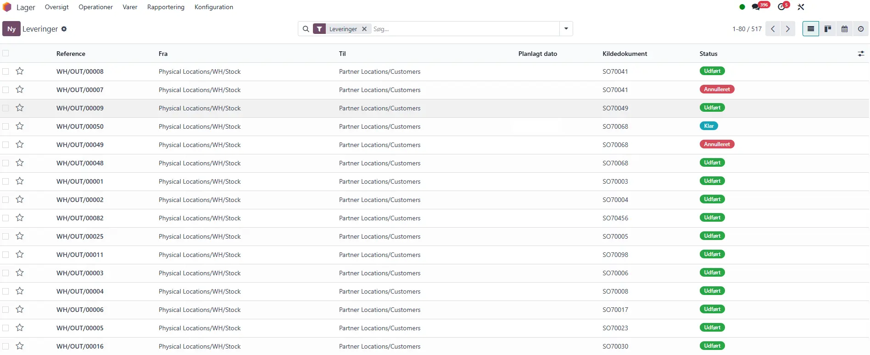870x355 pixels.
Task: Switch to Kanban view
Action: click(828, 29)
